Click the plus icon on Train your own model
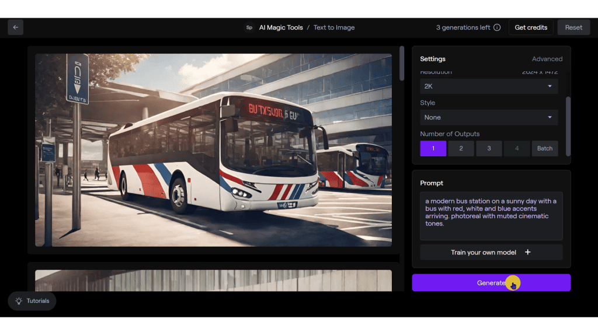Image resolution: width=598 pixels, height=336 pixels. pyautogui.click(x=527, y=252)
